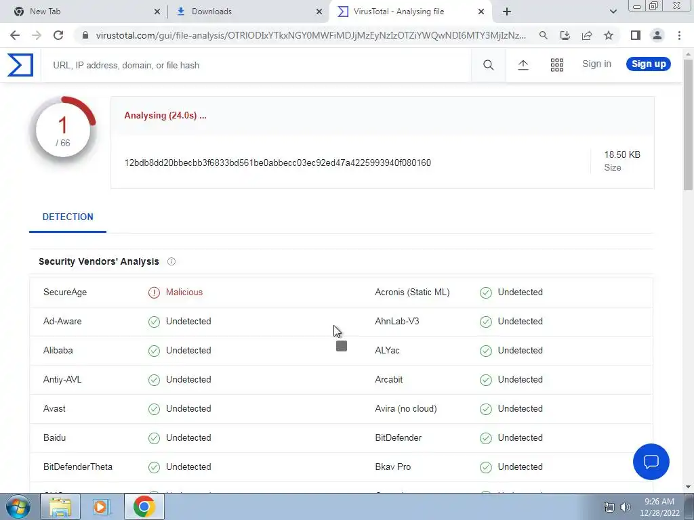Image resolution: width=694 pixels, height=520 pixels.
Task: Click the URL, IP address, domain search field
Action: click(256, 65)
